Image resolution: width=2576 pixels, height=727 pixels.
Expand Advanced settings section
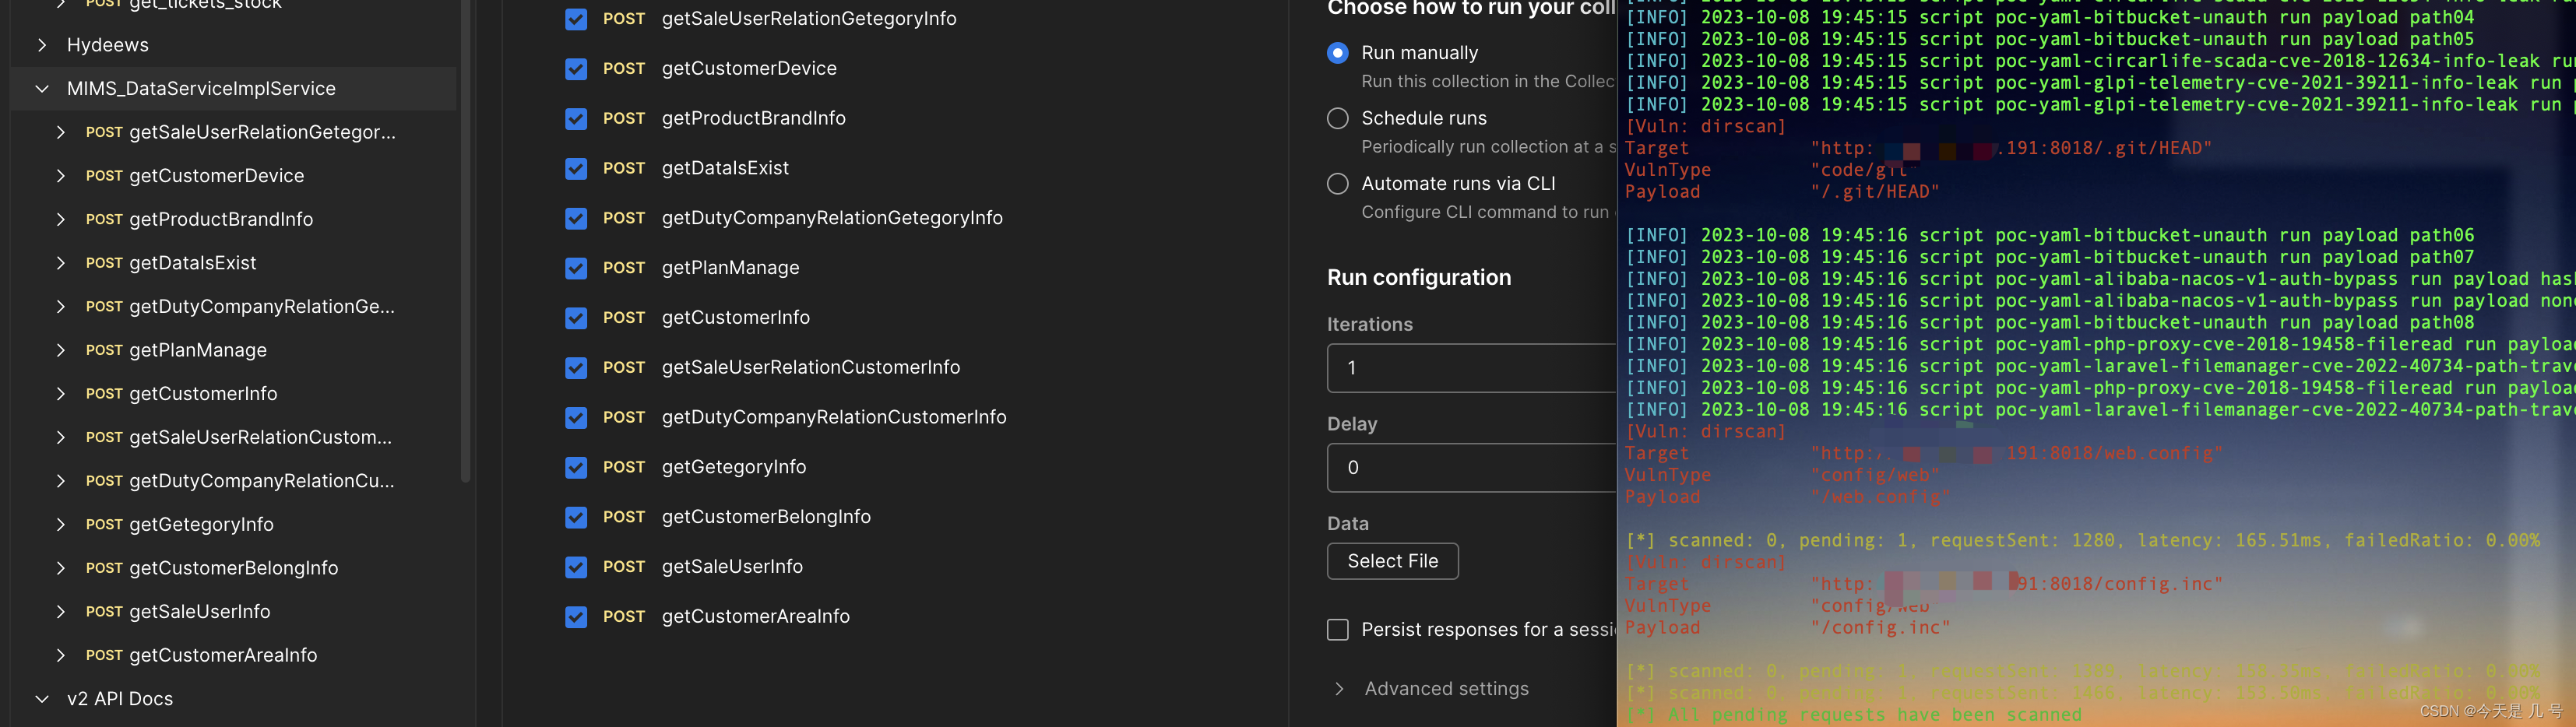pyautogui.click(x=1339, y=688)
